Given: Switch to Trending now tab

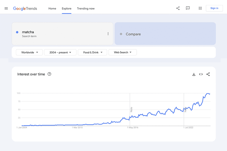Looking at the screenshot, I should pyautogui.click(x=86, y=8).
